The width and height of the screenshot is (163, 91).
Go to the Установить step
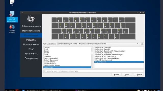coord(31,54)
